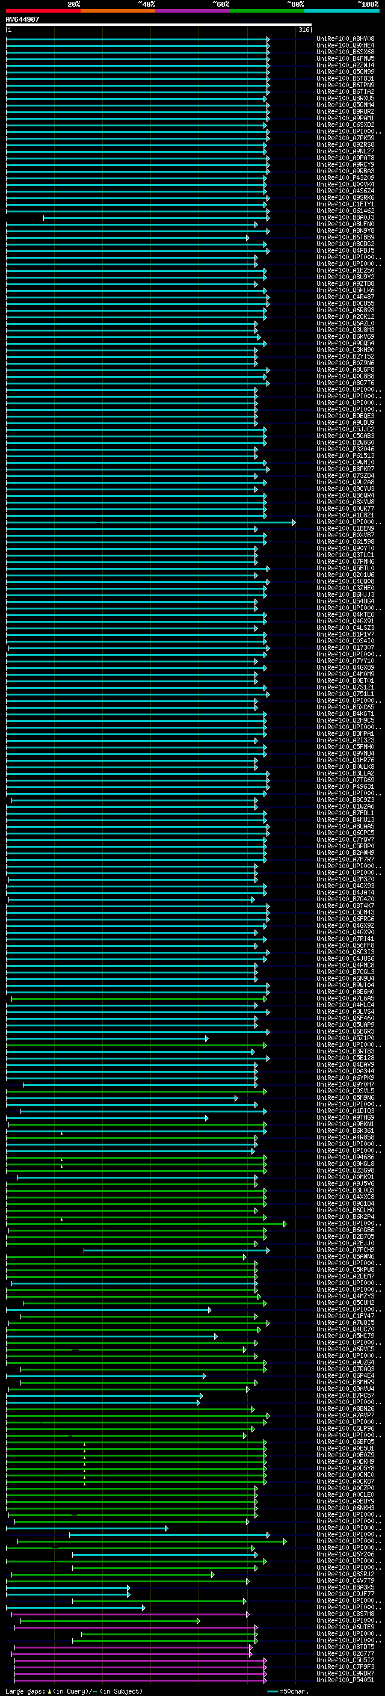Screen dimensions: 385x1696
Task: Open hit UniRef100_Q9XHE4
Action: [x=345, y=46]
